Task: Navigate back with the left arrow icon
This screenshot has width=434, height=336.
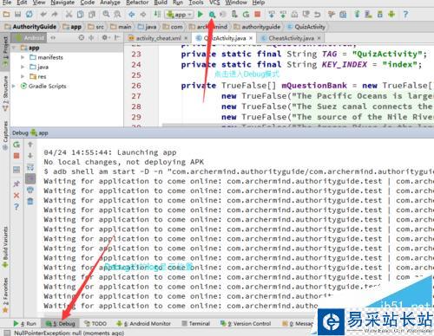Action: [x=132, y=14]
